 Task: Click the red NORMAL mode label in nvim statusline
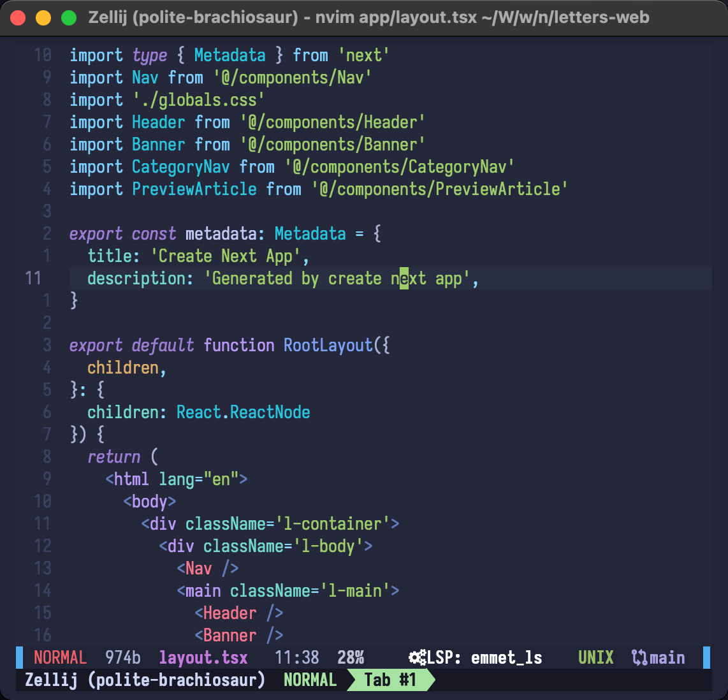click(x=60, y=657)
